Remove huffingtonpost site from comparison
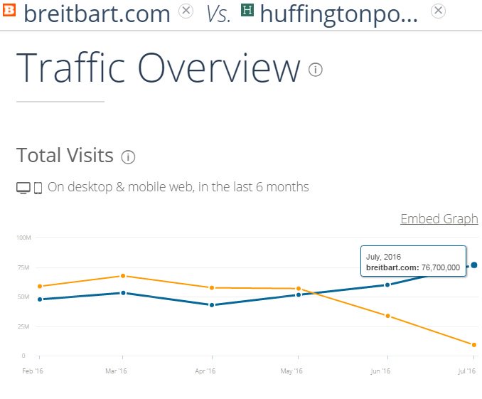 pos(439,11)
